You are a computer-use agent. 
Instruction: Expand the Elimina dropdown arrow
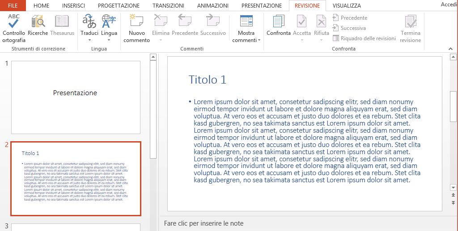pyautogui.click(x=161, y=40)
